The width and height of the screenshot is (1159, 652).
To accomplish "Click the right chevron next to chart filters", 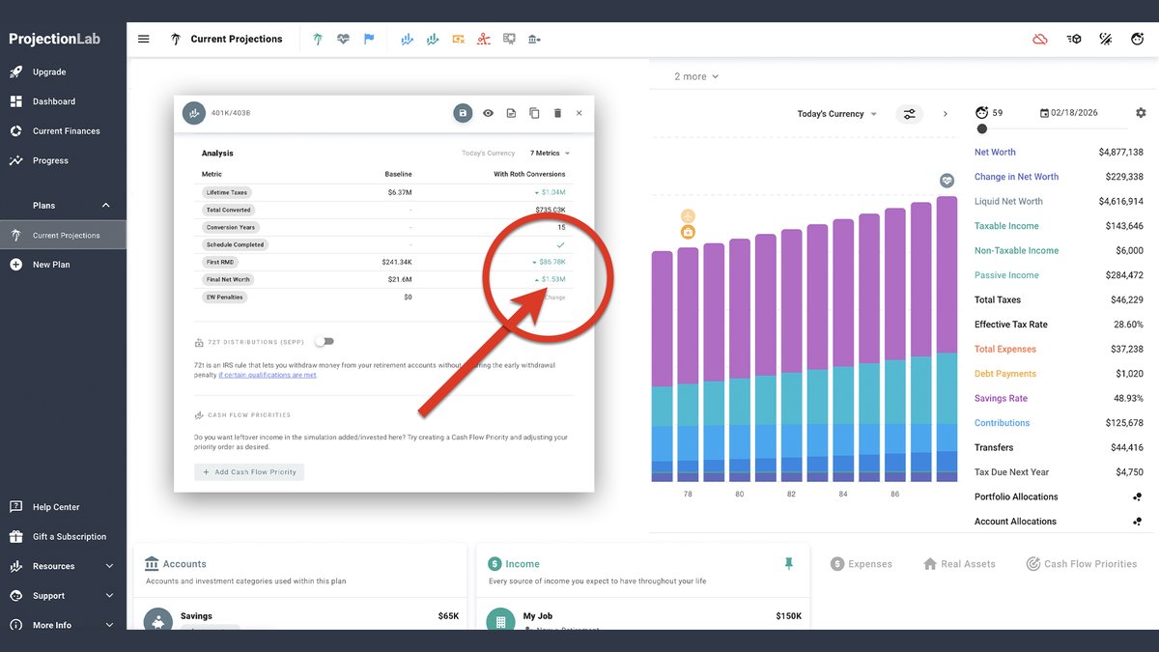I will (x=945, y=114).
